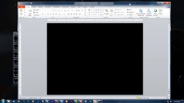The width and height of the screenshot is (184, 103).
Task: Click the zoom slider
Action: tap(157, 98)
